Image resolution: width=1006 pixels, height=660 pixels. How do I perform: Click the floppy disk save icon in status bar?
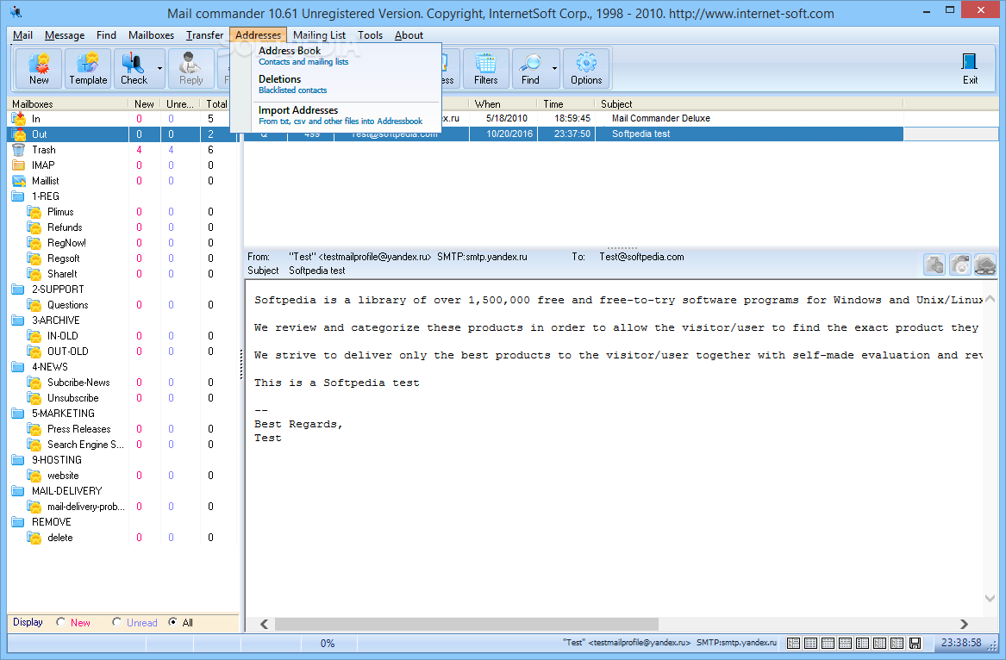[915, 643]
